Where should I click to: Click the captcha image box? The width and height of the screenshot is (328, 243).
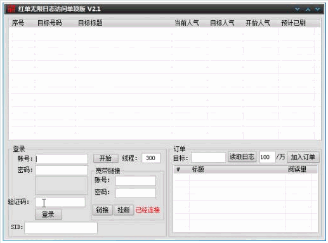(x=62, y=185)
